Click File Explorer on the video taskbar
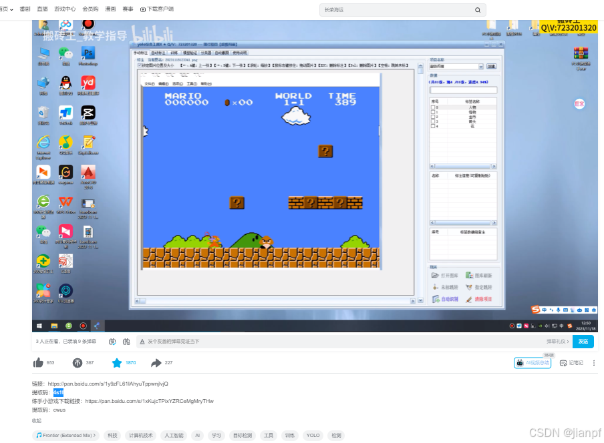This screenshot has height=443, width=604. tap(54, 326)
